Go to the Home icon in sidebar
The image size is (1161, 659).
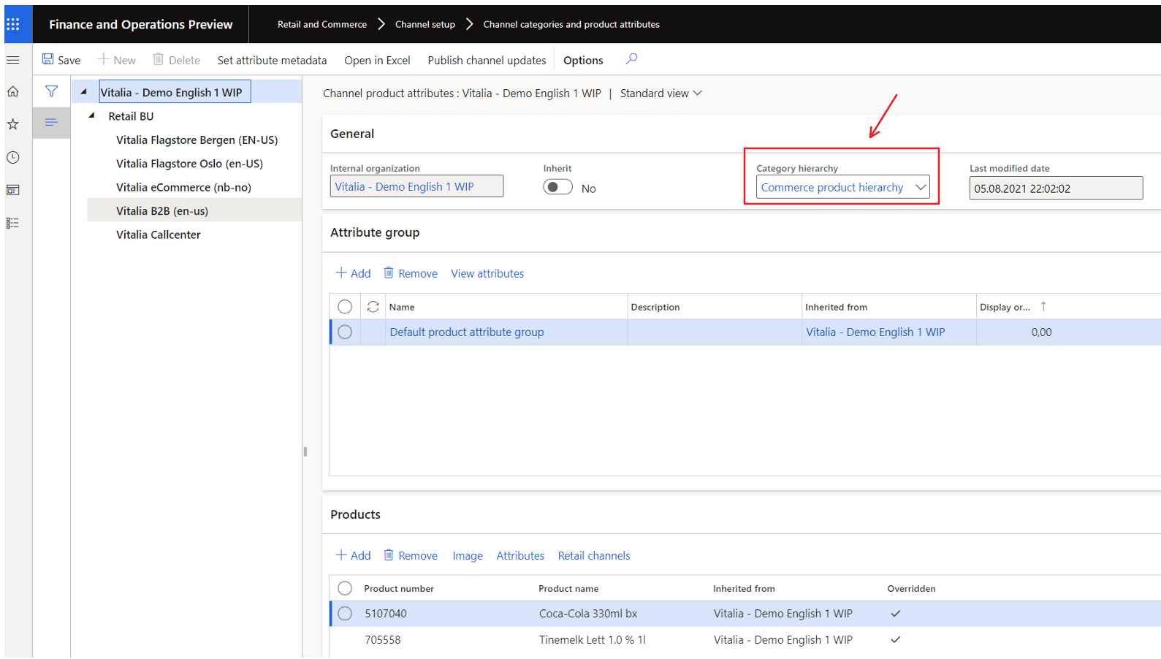13,92
